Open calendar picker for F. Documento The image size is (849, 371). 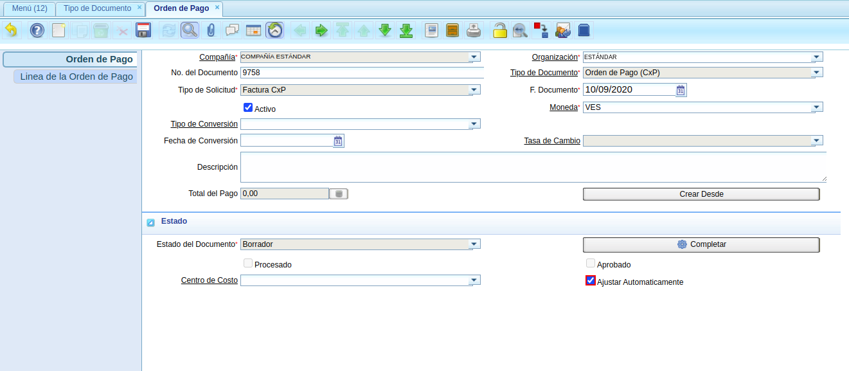pyautogui.click(x=681, y=90)
